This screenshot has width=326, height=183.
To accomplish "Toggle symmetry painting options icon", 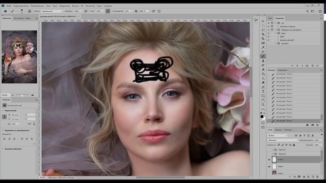I will (159, 11).
